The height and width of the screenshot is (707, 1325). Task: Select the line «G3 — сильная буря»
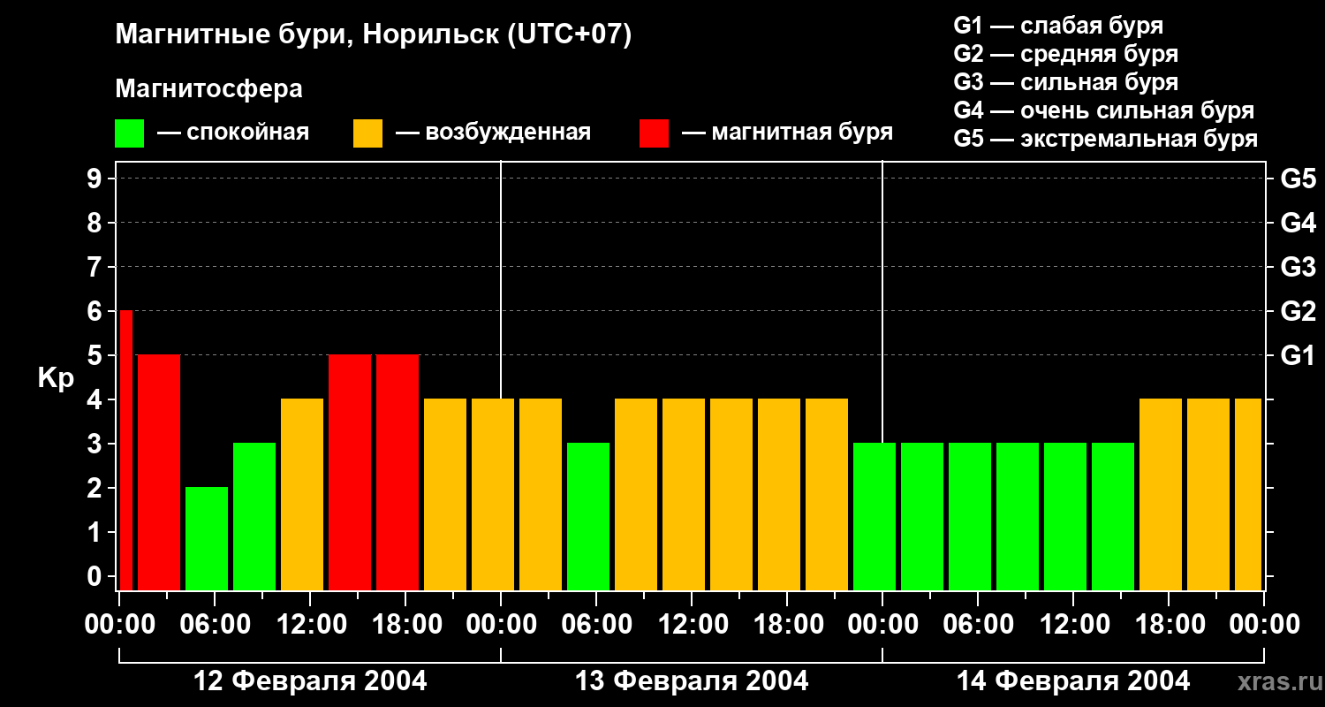point(1065,82)
